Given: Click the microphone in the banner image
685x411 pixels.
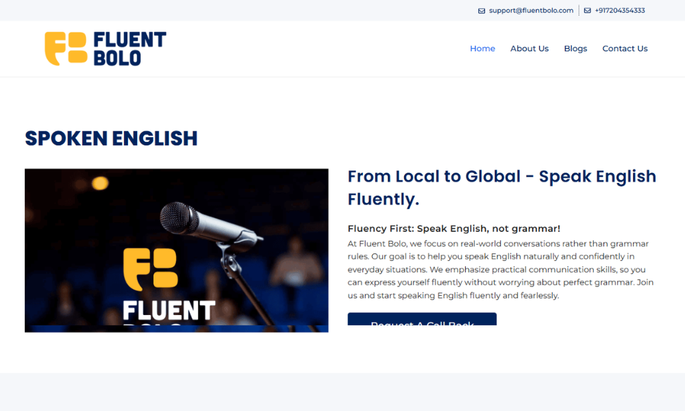Looking at the screenshot, I should click(206, 223).
